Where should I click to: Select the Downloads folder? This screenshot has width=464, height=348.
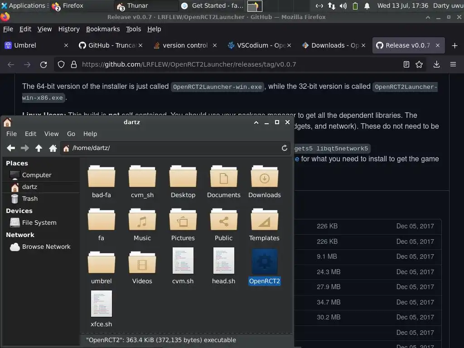(x=265, y=182)
